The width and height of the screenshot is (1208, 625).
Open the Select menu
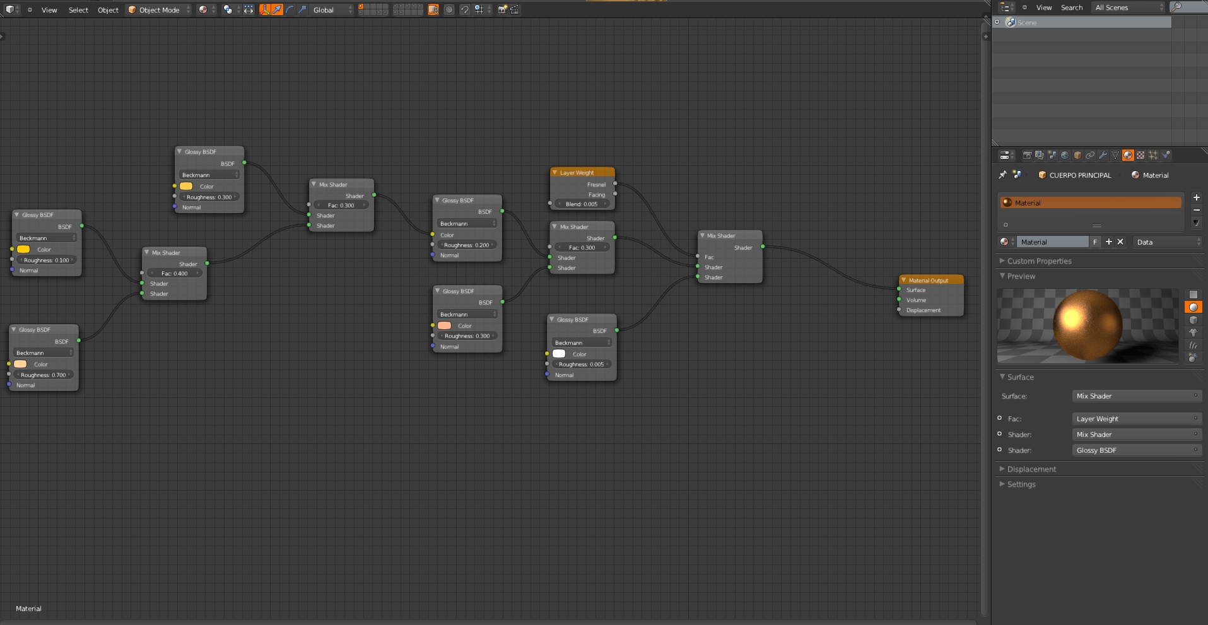[78, 10]
